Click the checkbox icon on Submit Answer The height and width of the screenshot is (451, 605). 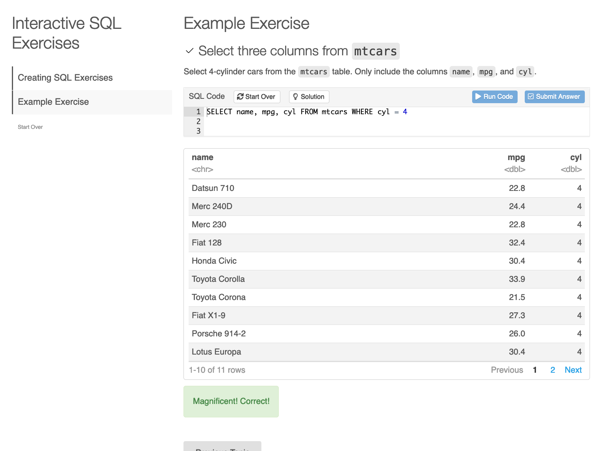coord(530,96)
